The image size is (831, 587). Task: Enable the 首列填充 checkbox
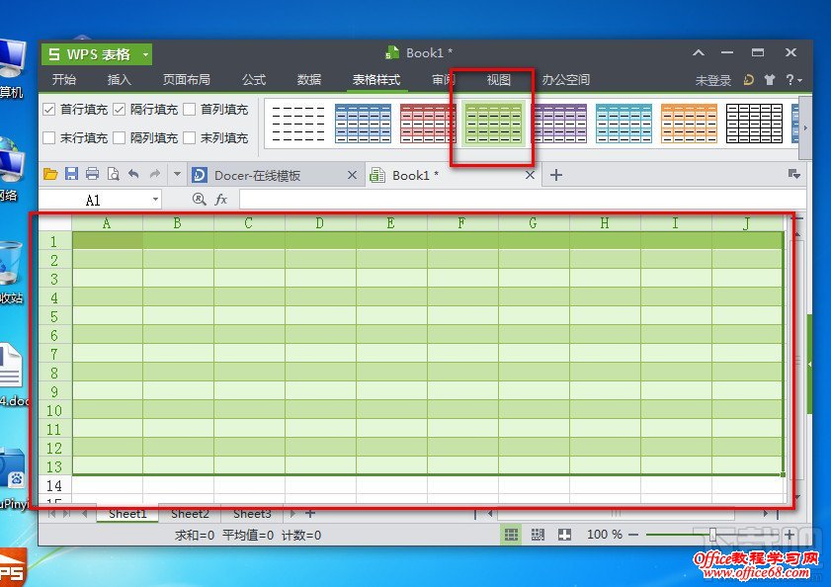pos(190,110)
